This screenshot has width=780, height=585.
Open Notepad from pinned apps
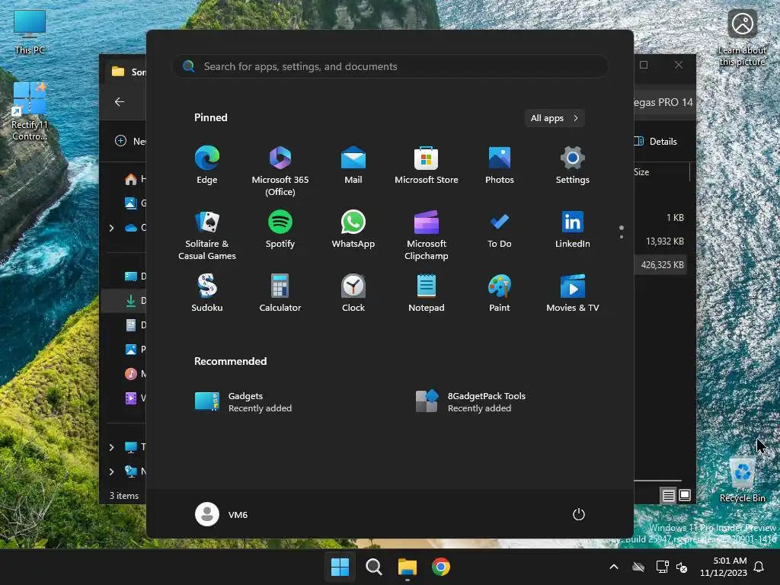[x=427, y=293]
